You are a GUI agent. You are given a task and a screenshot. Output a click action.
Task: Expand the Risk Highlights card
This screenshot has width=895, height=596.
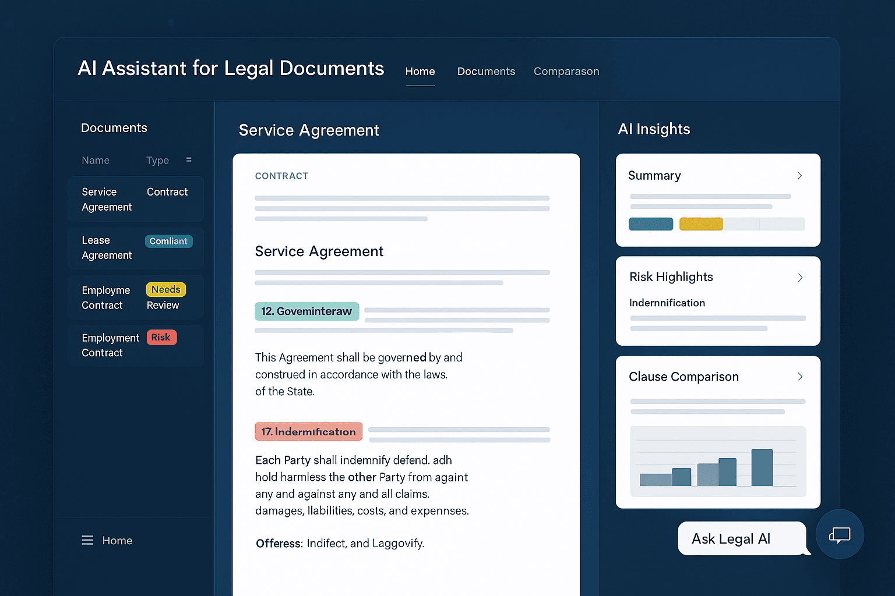click(799, 278)
